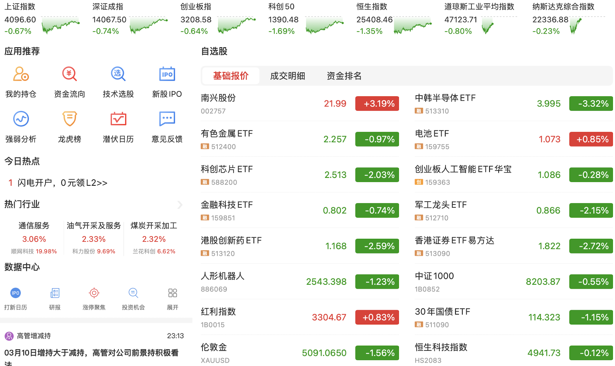This screenshot has height=366, width=615.
Task: Open the 新股IPO calendar icon
Action: coord(167,74)
